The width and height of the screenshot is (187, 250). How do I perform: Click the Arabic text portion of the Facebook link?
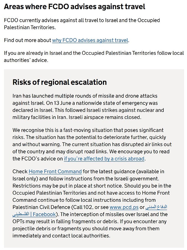point(156,207)
